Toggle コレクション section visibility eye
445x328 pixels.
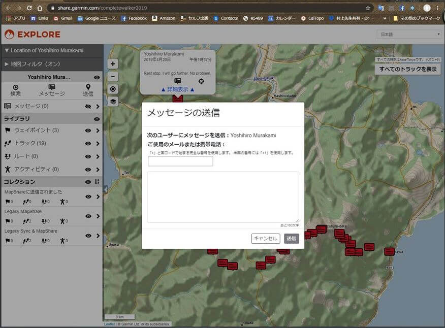[x=88, y=182]
